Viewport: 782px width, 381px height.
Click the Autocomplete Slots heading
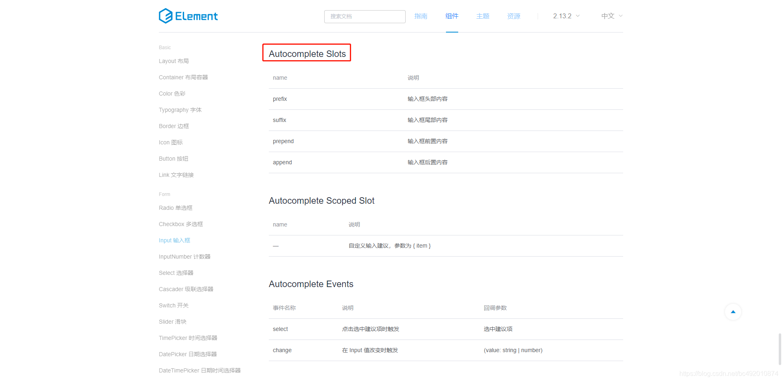pyautogui.click(x=307, y=54)
